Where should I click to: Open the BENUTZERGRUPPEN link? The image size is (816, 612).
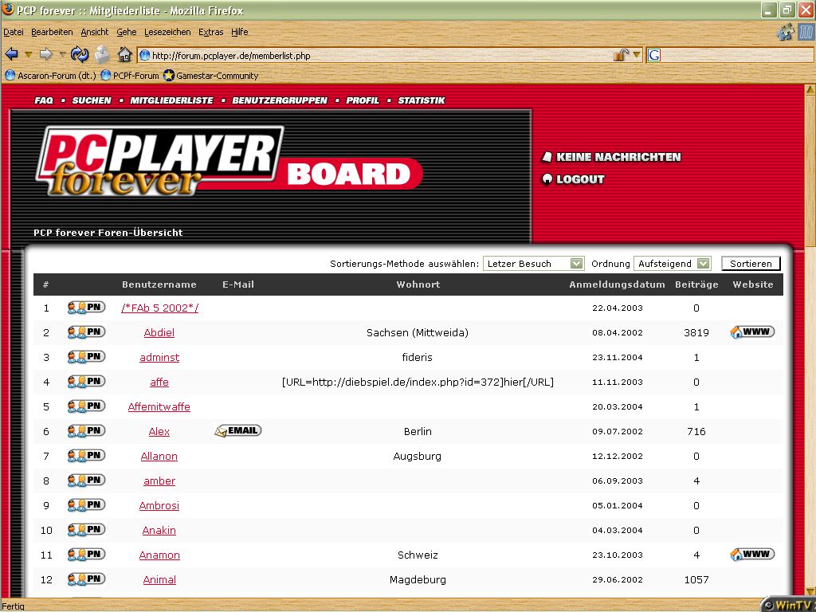(x=280, y=100)
